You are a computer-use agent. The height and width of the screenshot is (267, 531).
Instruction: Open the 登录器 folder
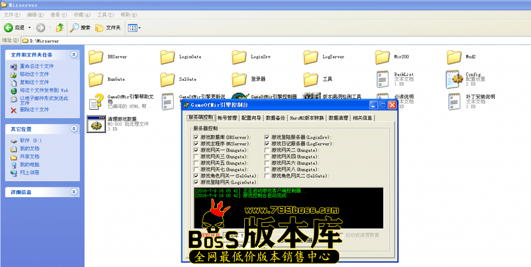(239, 79)
